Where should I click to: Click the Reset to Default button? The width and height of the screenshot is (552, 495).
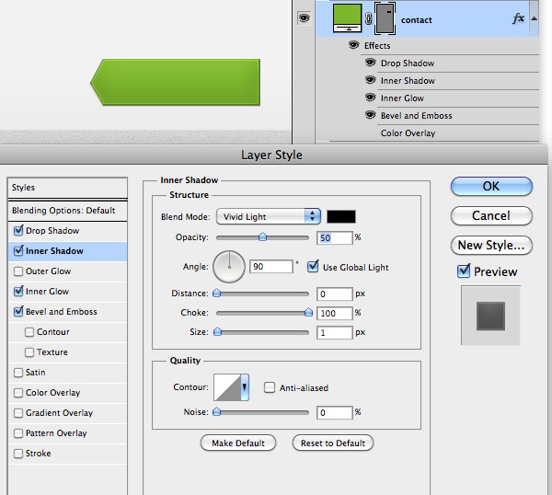click(333, 443)
